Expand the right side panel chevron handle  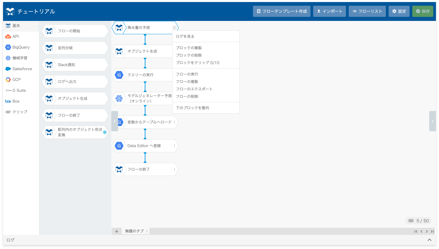433,121
